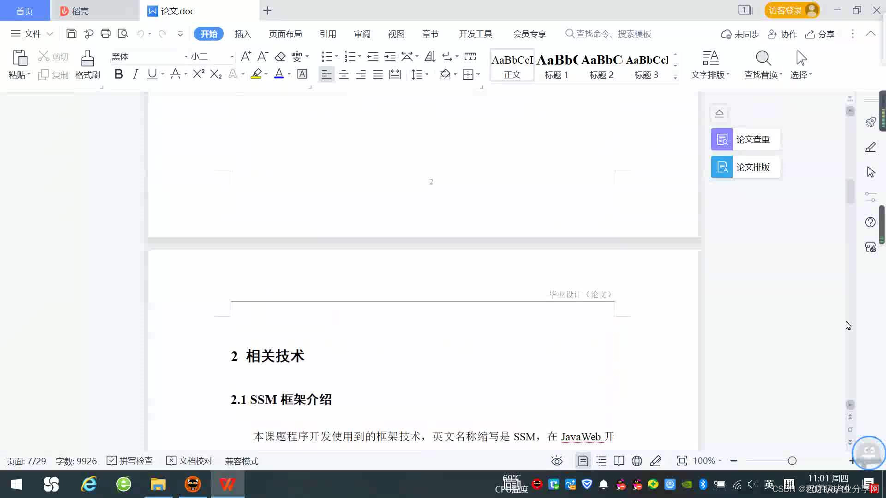Toggle the eye-protection mode icon in the status bar
The image size is (886, 498).
pos(557,461)
